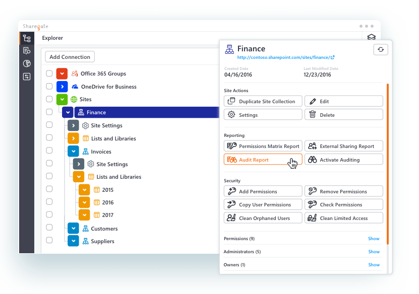Click the trash Delete icon

(313, 114)
